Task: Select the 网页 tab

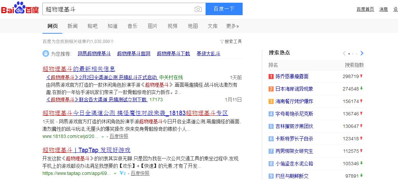Action: click(x=53, y=26)
